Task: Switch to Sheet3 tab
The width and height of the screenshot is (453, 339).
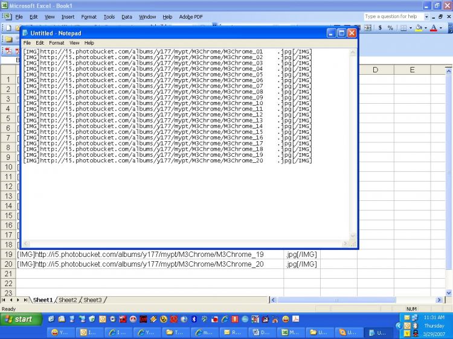Action: pos(92,300)
